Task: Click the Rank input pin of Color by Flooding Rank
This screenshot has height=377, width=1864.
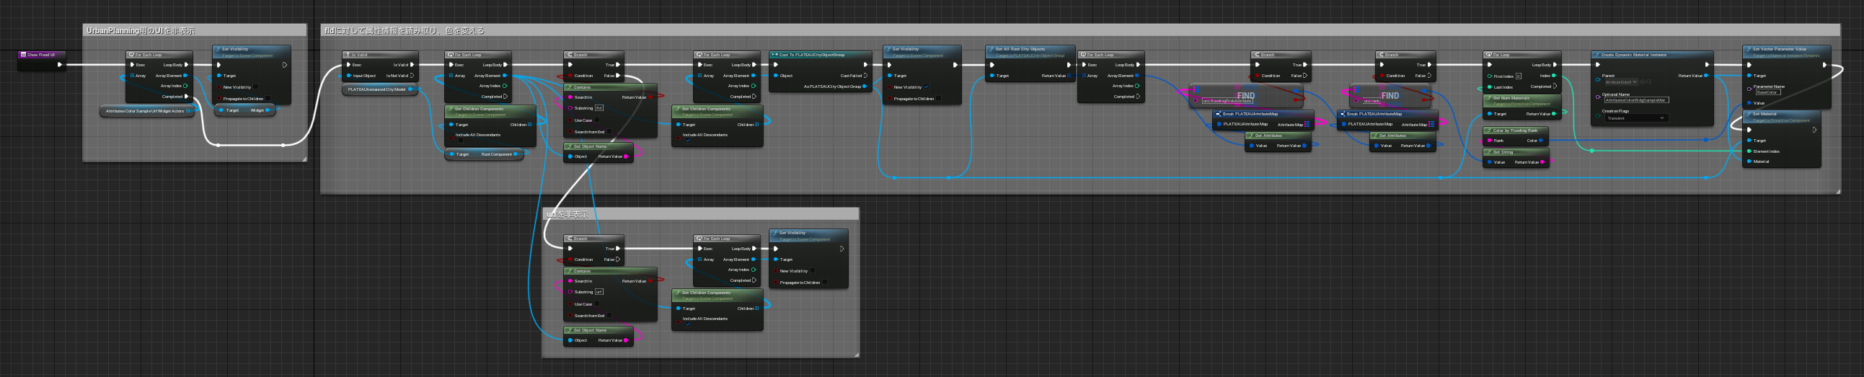Action: 1489,141
